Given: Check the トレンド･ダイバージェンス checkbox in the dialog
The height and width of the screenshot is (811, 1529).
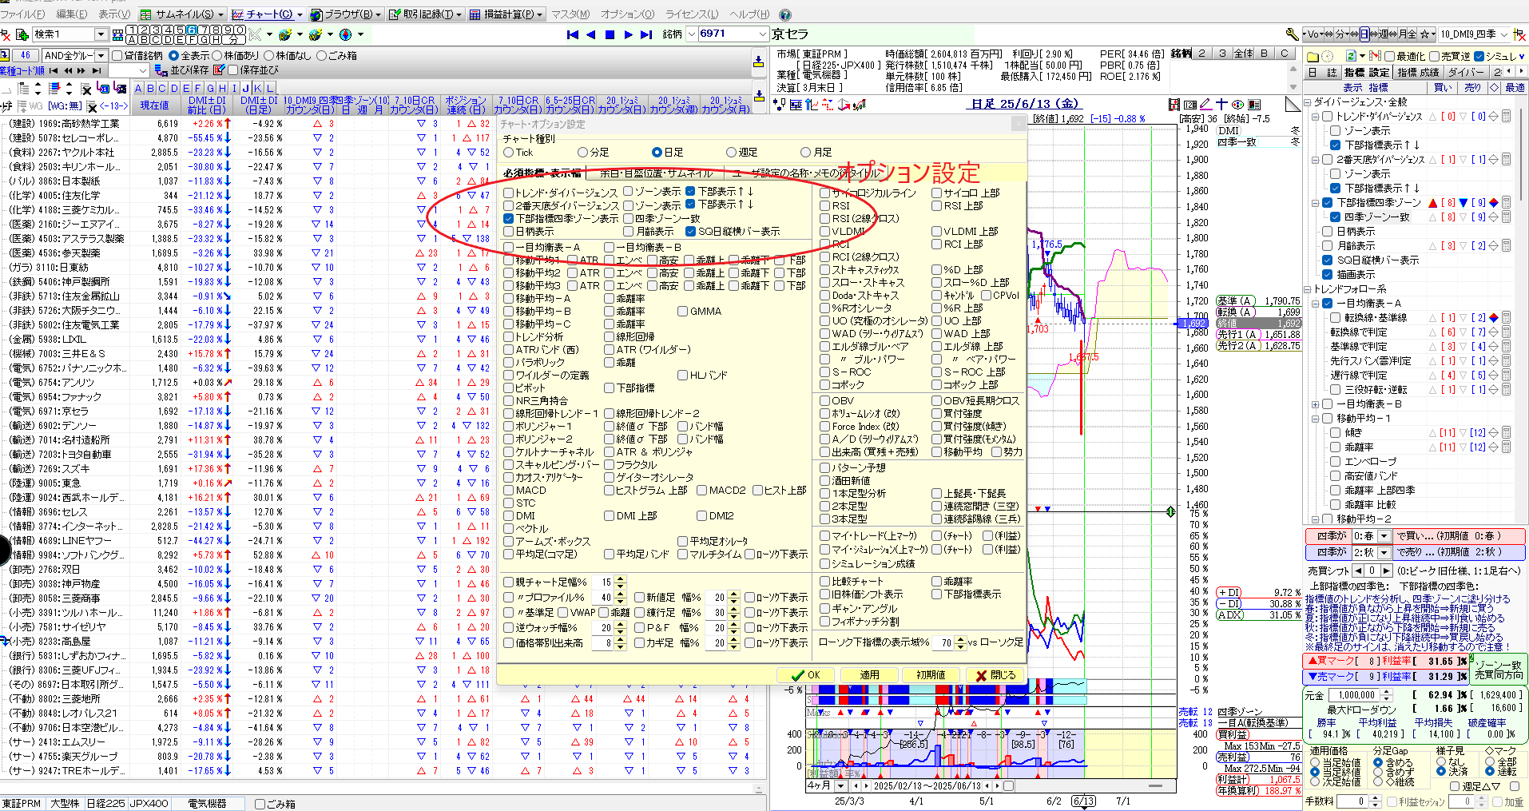Looking at the screenshot, I should (x=509, y=193).
